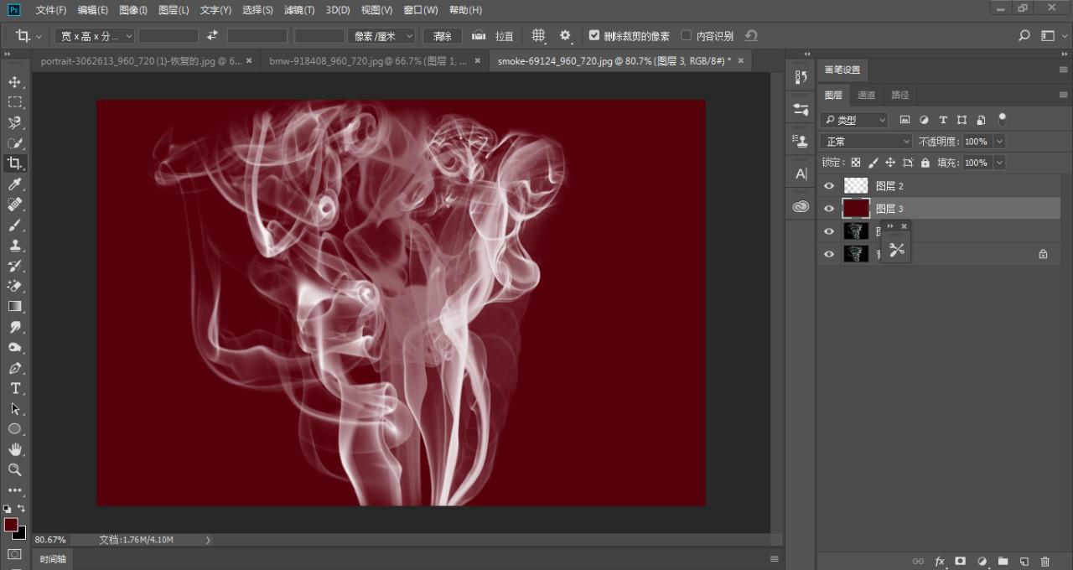Select the Clone Stamp tool
Viewport: 1073px width, 570px height.
[x=15, y=246]
